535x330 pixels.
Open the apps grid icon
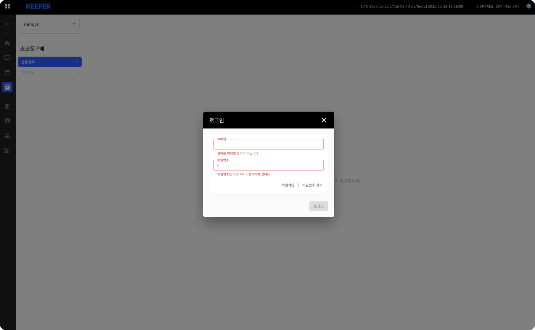pyautogui.click(x=8, y=6)
